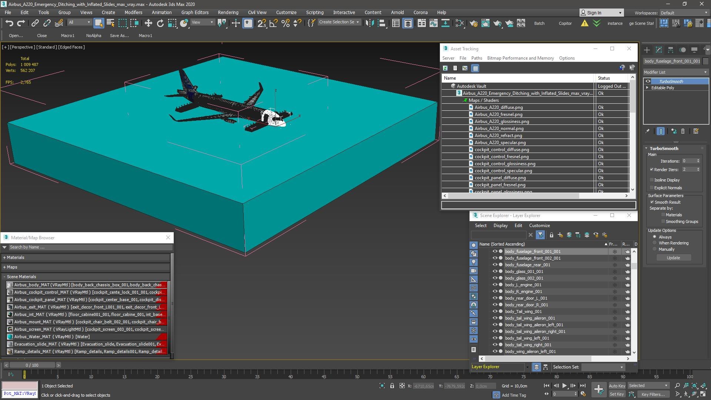711x400 pixels.
Task: Click Configure Modifier Sets icon
Action: coord(696,131)
